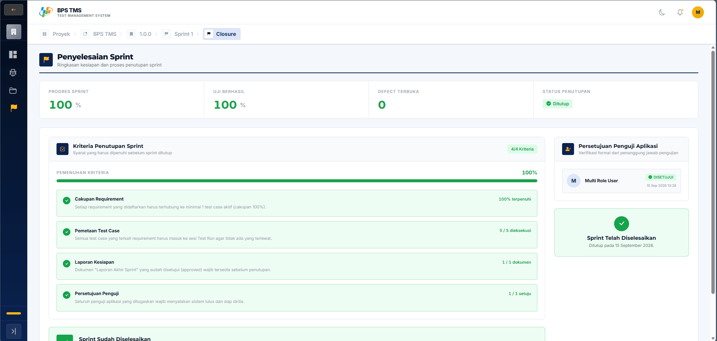Open the dashboard grid icon in sidebar
The height and width of the screenshot is (341, 717).
tap(13, 55)
